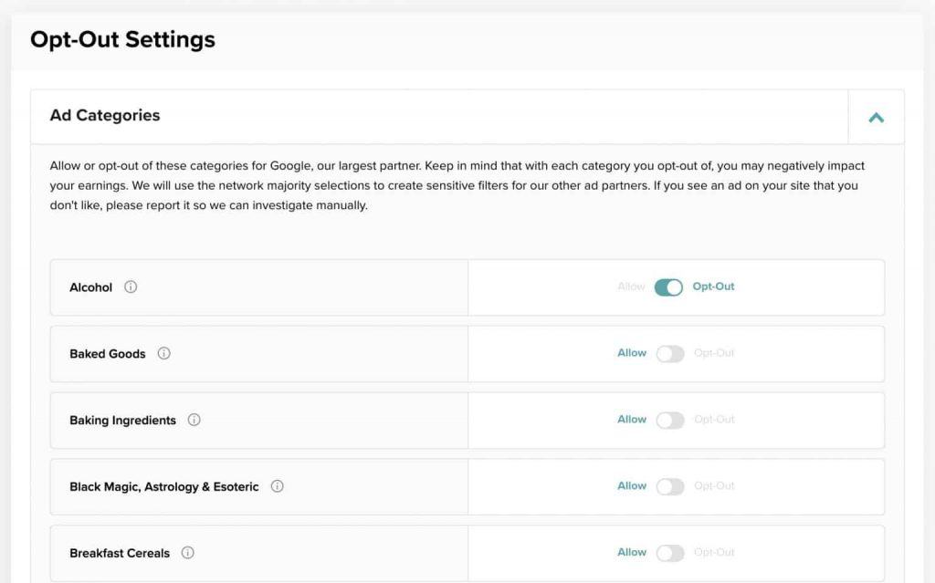935x583 pixels.
Task: Switch Baking Ingredients toggle to opt-out
Action: coord(669,421)
